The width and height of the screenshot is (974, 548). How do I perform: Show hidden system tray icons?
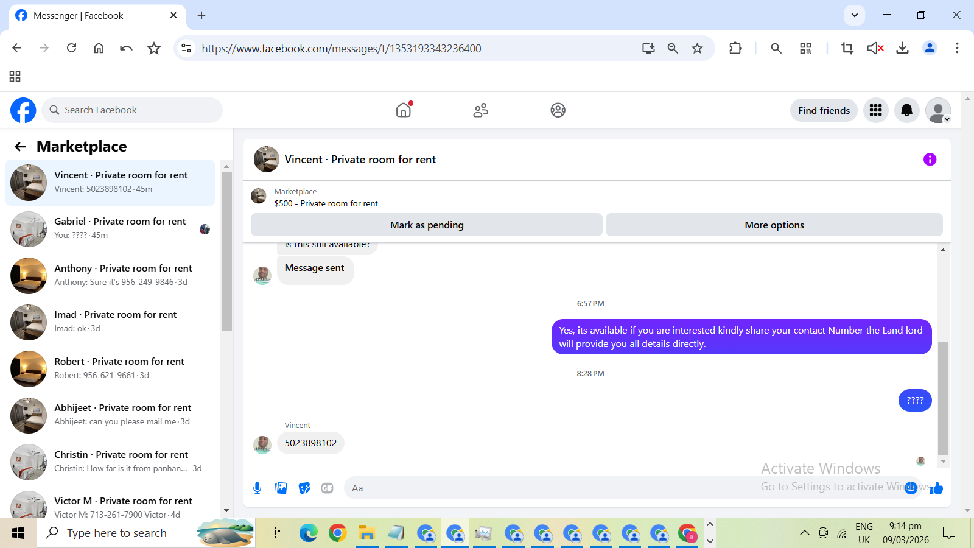(x=804, y=533)
